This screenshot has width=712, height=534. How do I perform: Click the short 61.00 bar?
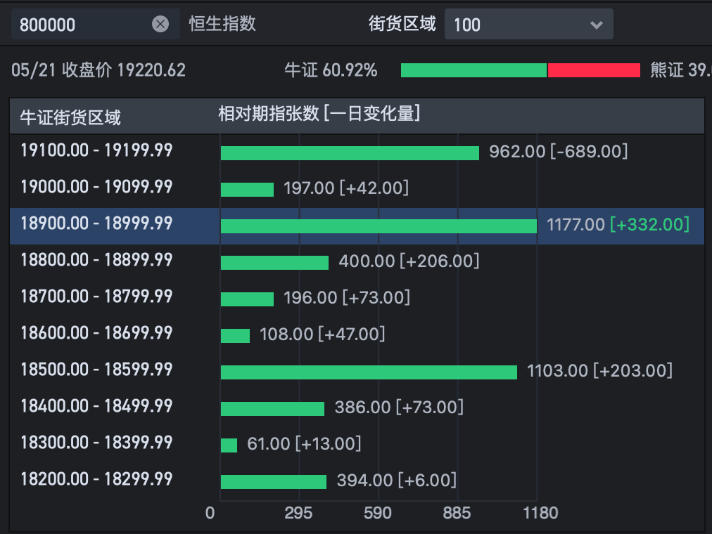(x=229, y=445)
